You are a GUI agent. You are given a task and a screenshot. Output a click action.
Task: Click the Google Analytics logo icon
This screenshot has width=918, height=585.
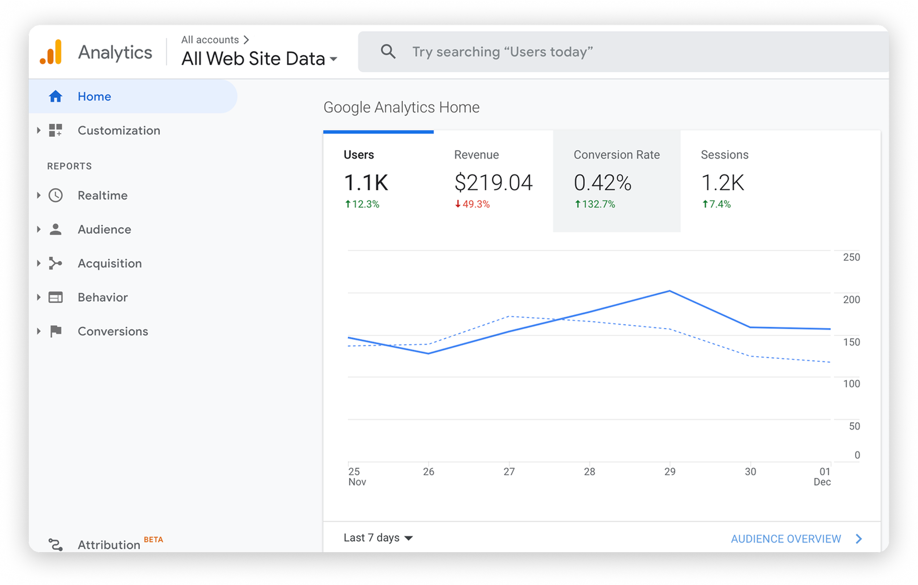coord(51,52)
